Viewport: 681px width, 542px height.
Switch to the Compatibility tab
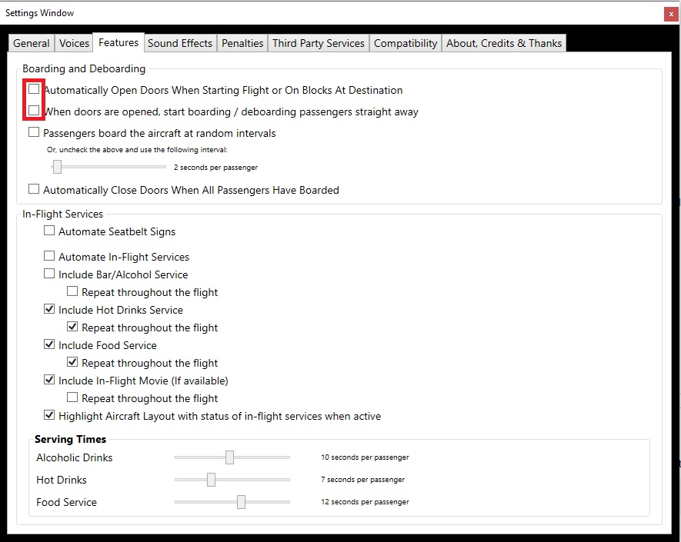coord(406,43)
